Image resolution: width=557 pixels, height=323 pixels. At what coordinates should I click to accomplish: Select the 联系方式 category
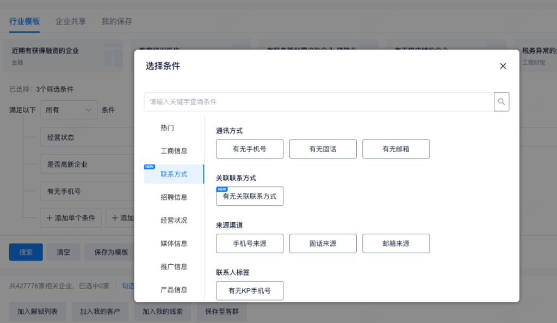[174, 174]
